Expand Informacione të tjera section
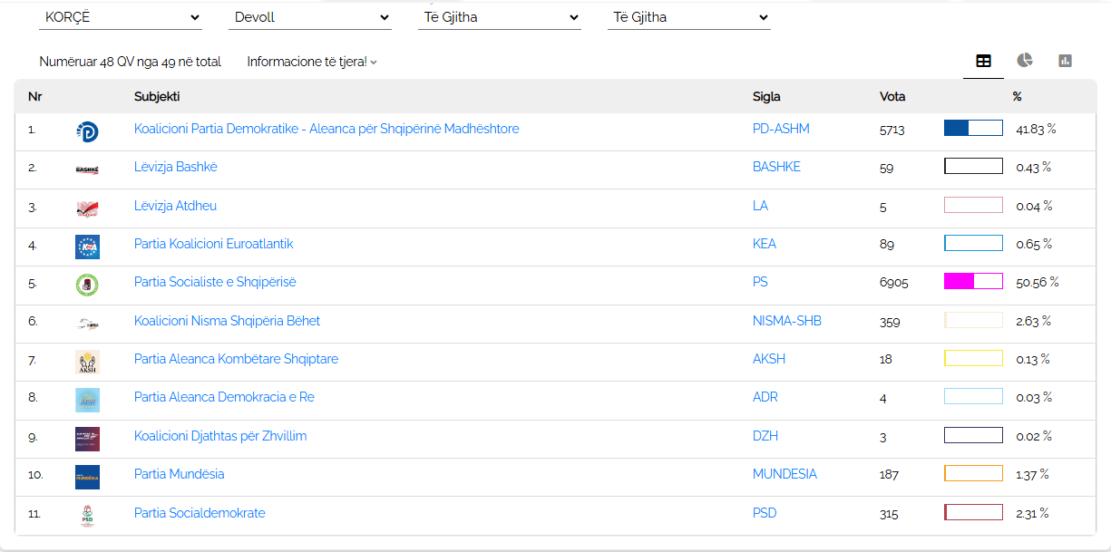 pyautogui.click(x=312, y=62)
